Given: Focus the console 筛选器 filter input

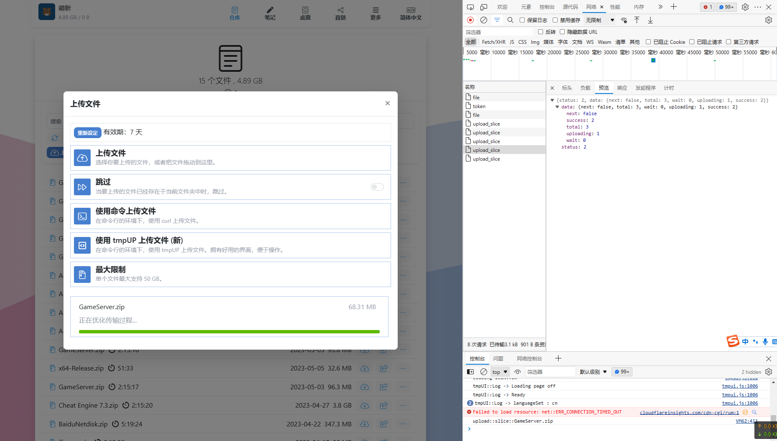Looking at the screenshot, I should tap(550, 372).
